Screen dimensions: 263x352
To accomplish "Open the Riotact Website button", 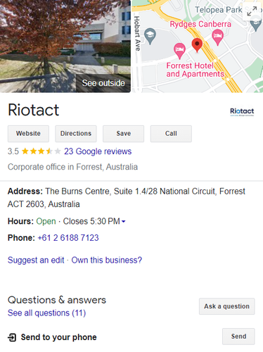I will pos(28,134).
